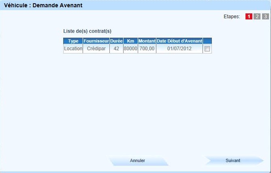The width and height of the screenshot is (271, 173).
Task: Click the Annuler button
Action: click(137, 160)
